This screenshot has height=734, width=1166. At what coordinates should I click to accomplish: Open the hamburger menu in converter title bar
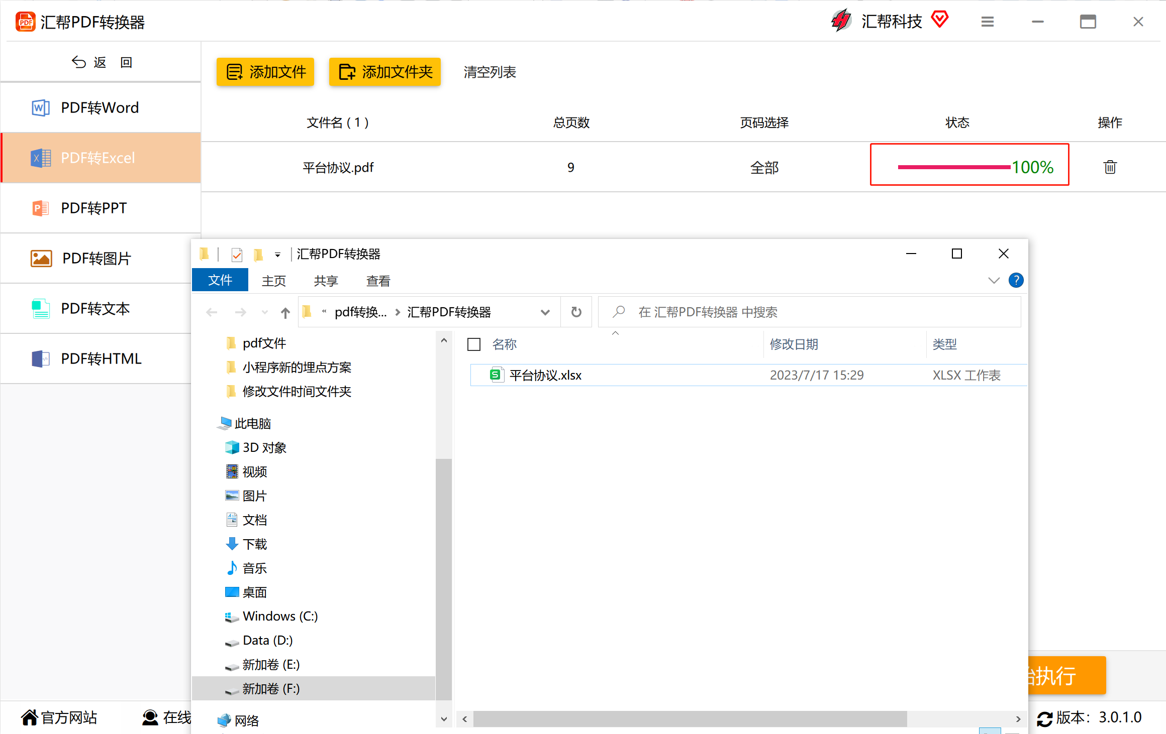point(987,22)
